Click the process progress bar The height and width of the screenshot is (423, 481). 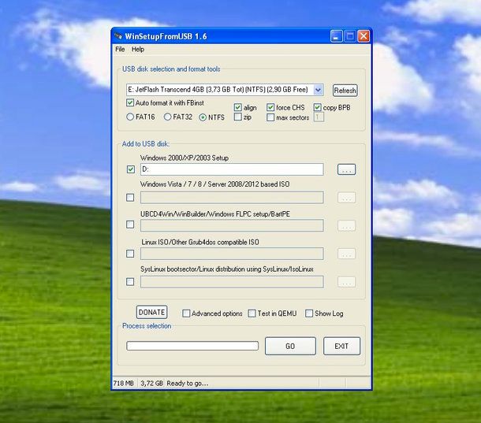pyautogui.click(x=192, y=346)
